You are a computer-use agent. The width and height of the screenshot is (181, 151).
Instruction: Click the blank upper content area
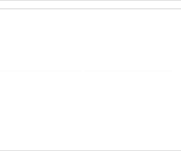point(90,40)
